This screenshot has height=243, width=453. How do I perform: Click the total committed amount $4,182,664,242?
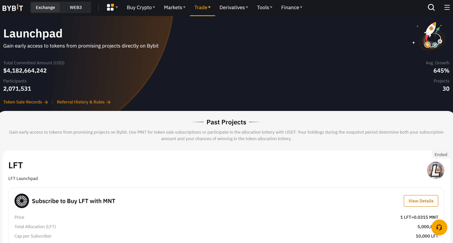coord(25,71)
